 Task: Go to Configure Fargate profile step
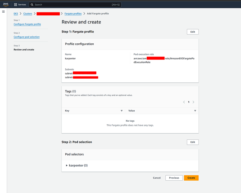pyautogui.click(x=27, y=24)
